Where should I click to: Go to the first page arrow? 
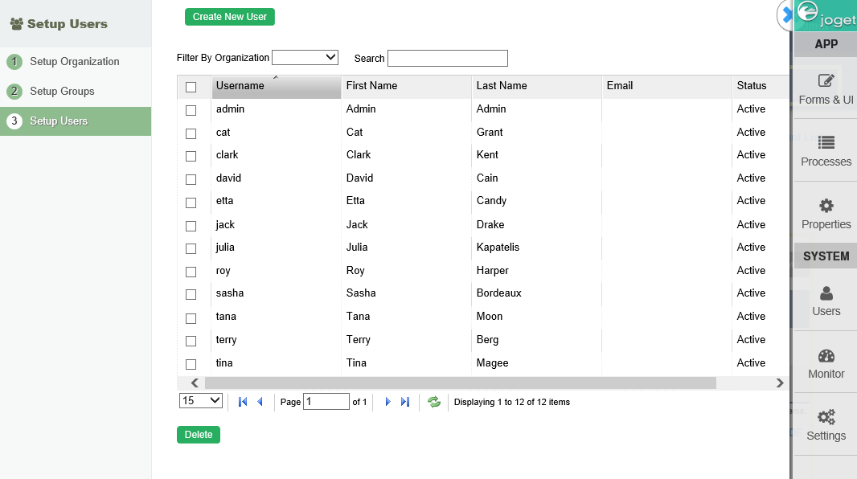tap(243, 402)
